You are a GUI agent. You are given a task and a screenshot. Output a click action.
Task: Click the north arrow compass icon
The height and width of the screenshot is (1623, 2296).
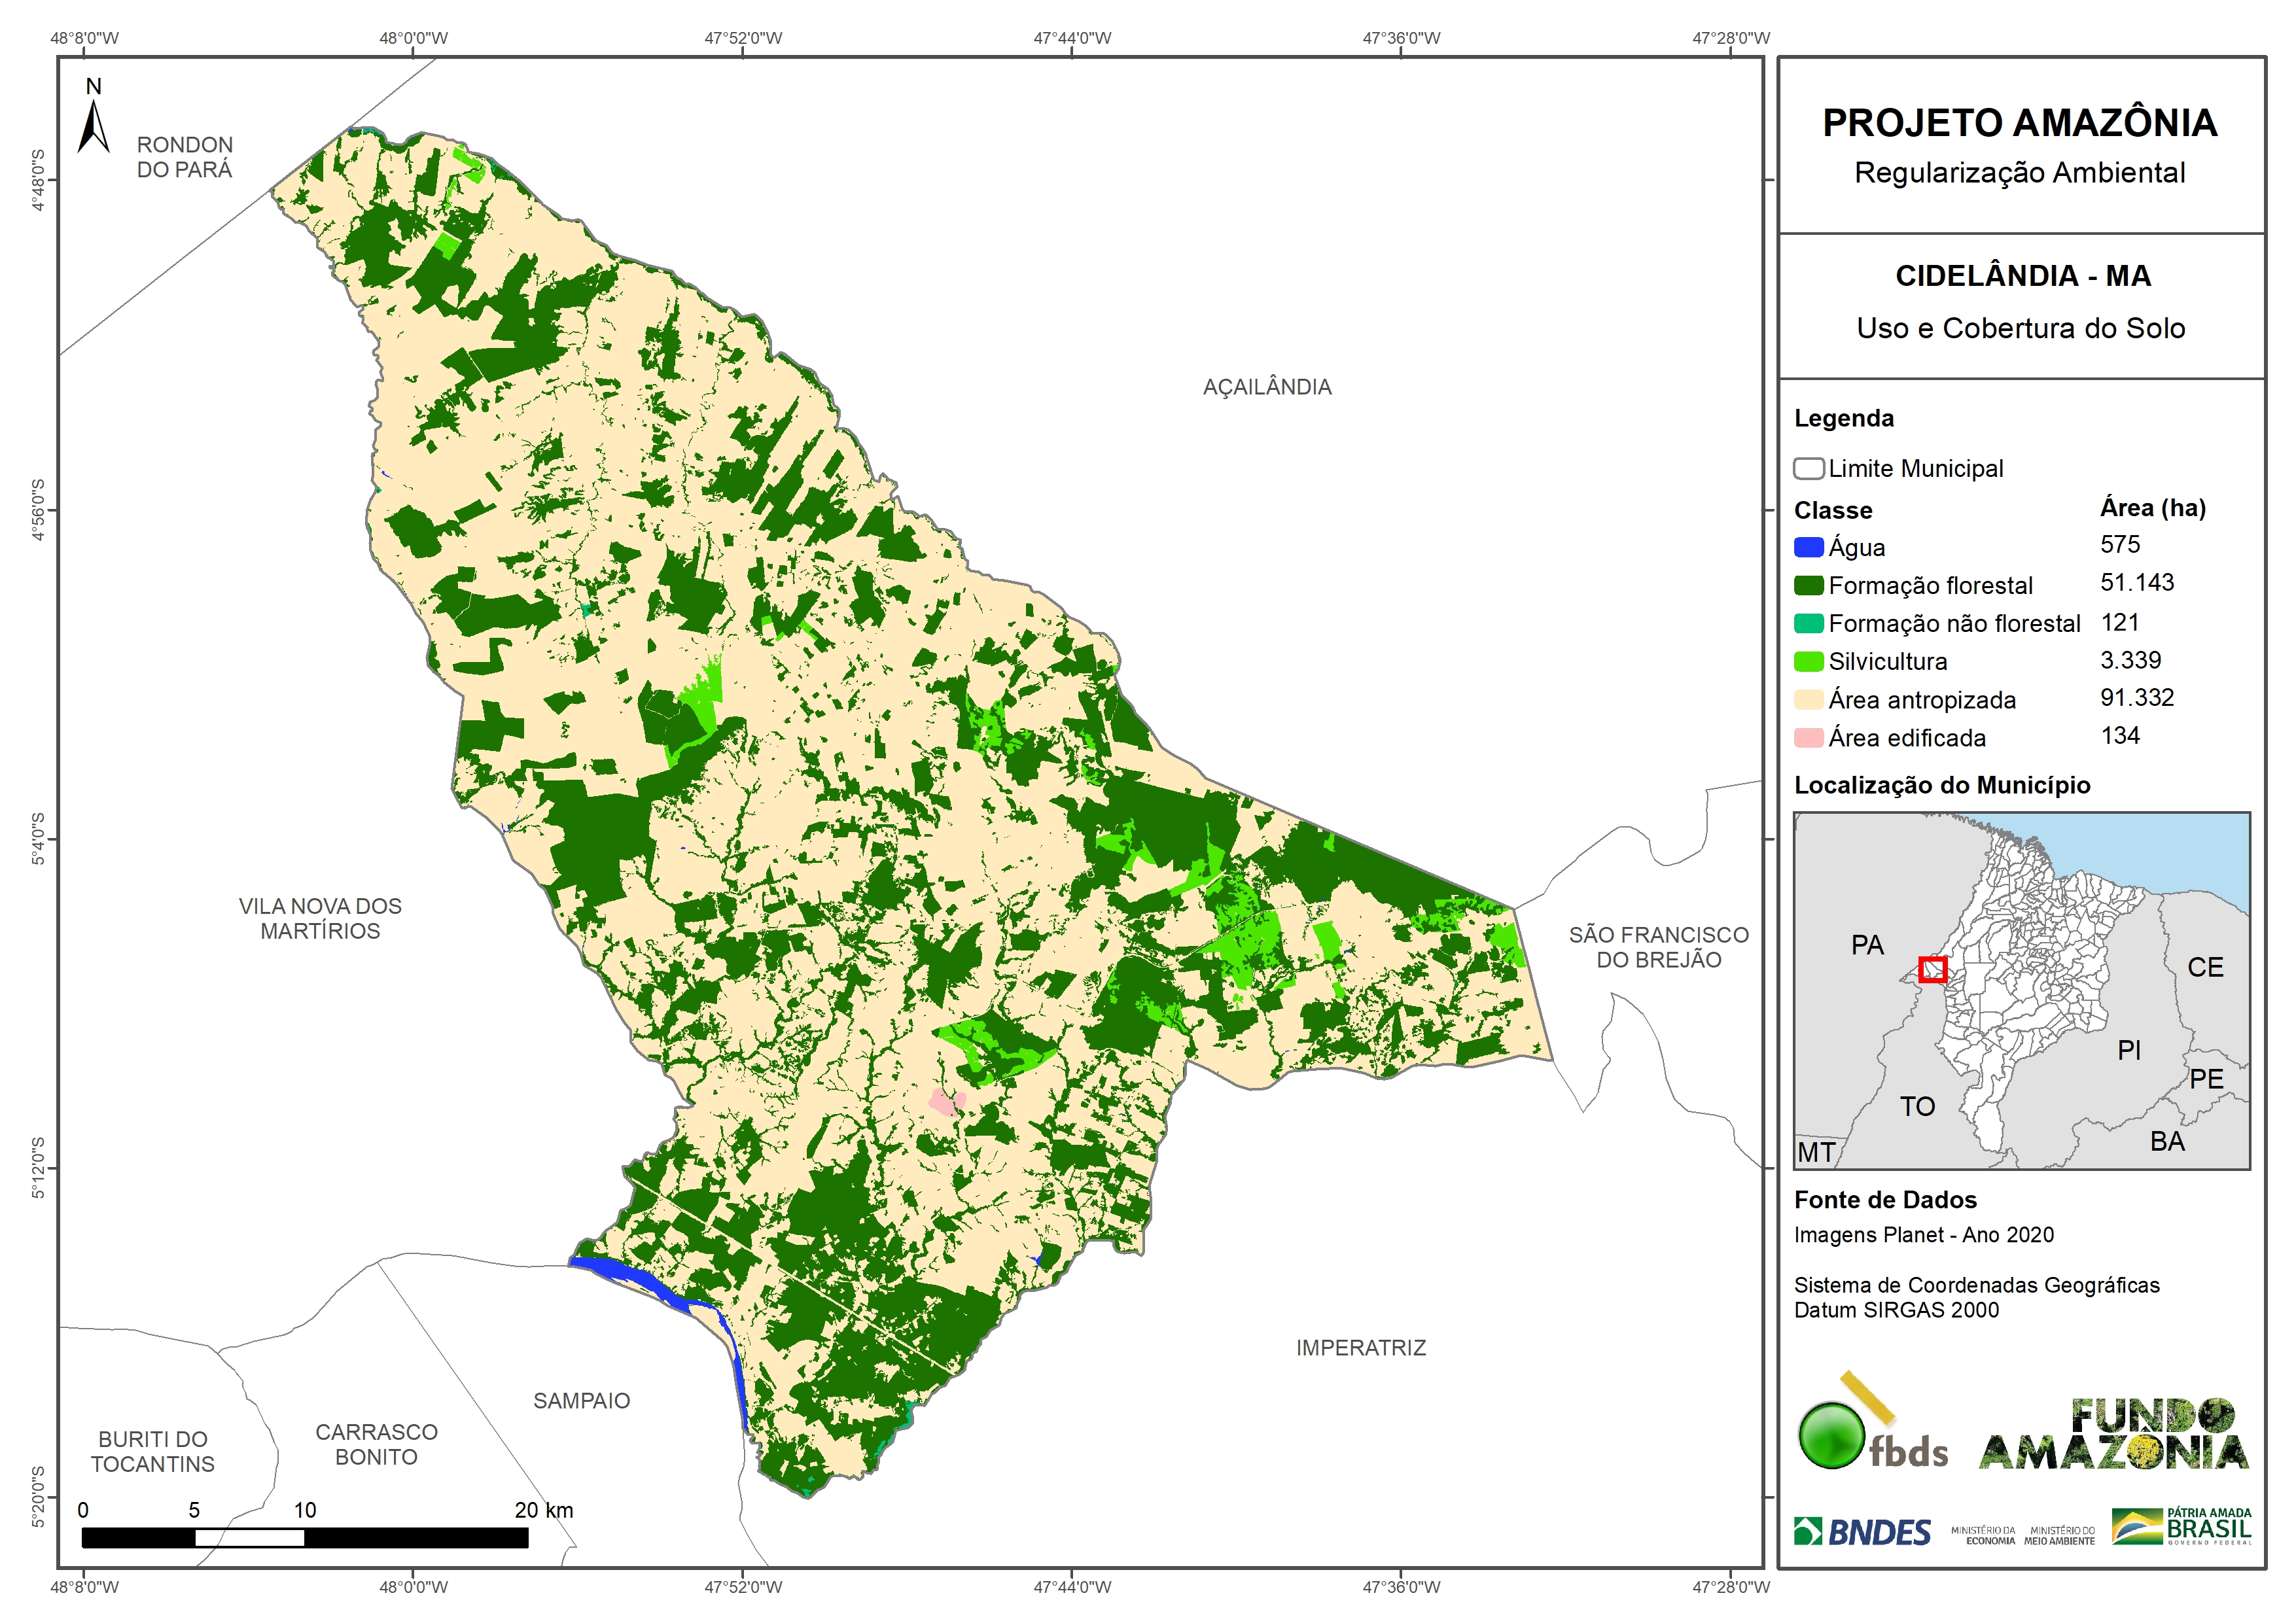tap(93, 126)
